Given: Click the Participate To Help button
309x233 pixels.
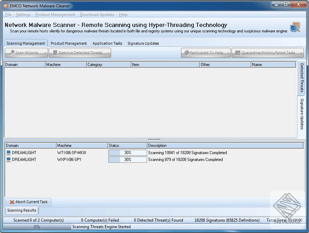Looking at the screenshot, I should [x=206, y=53].
